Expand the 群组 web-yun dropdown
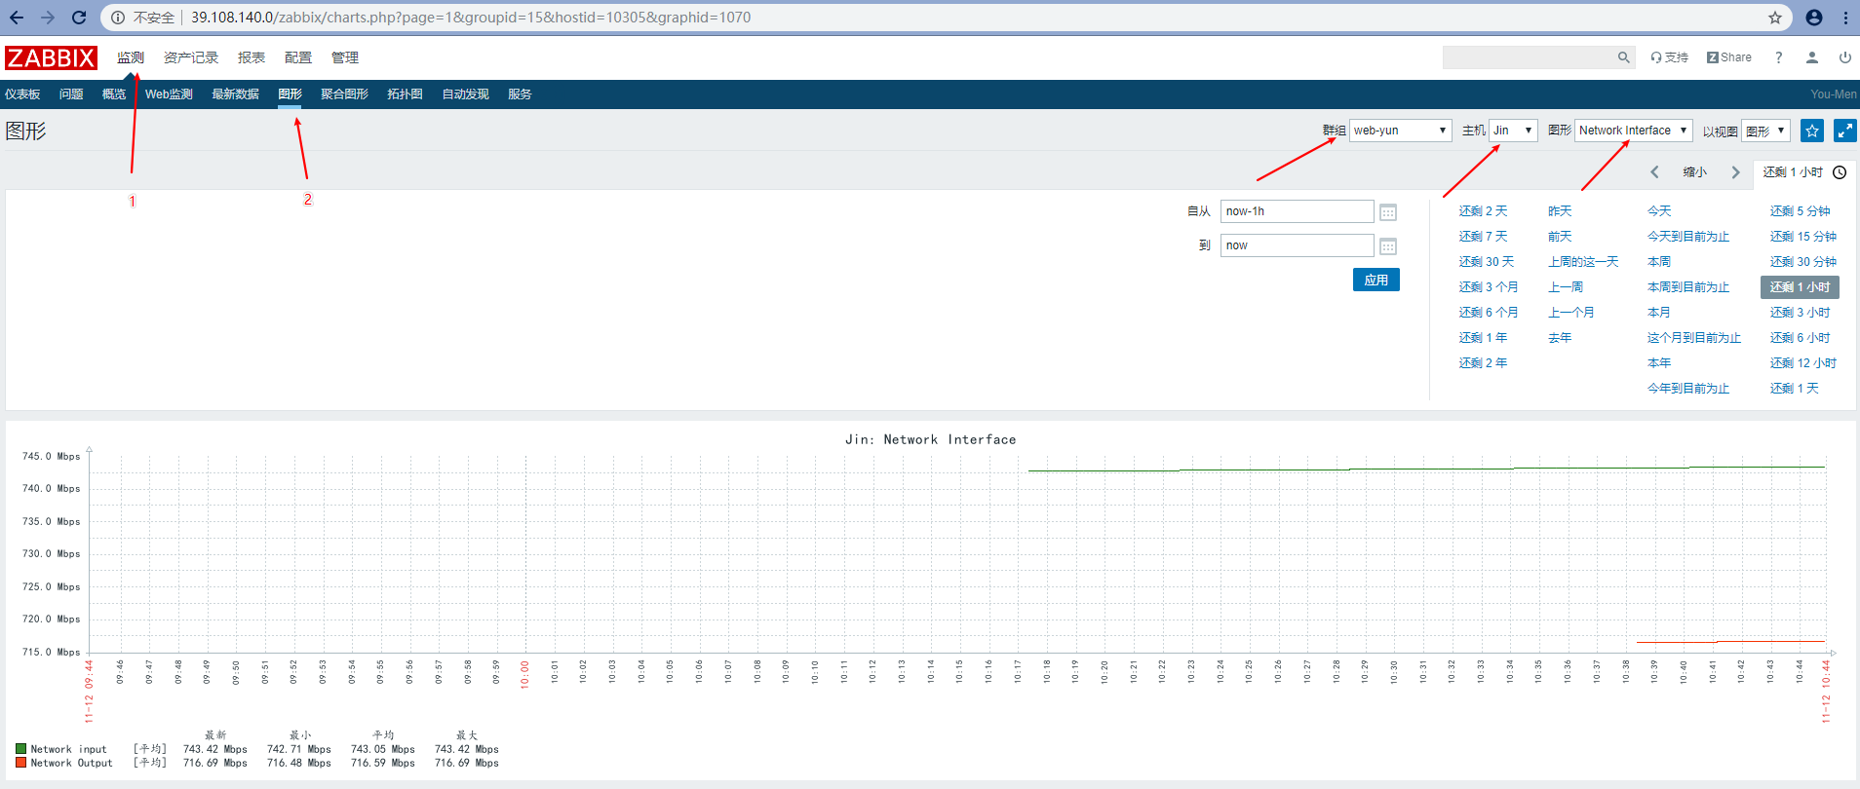 click(1400, 131)
